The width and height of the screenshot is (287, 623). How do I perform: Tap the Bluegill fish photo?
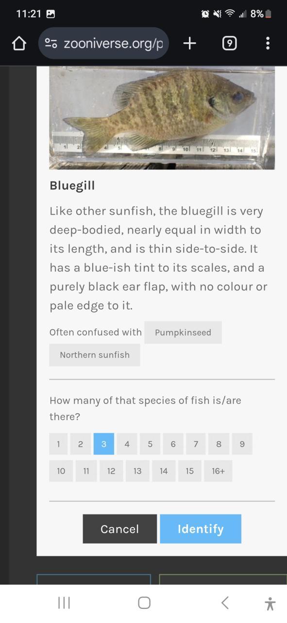click(162, 118)
